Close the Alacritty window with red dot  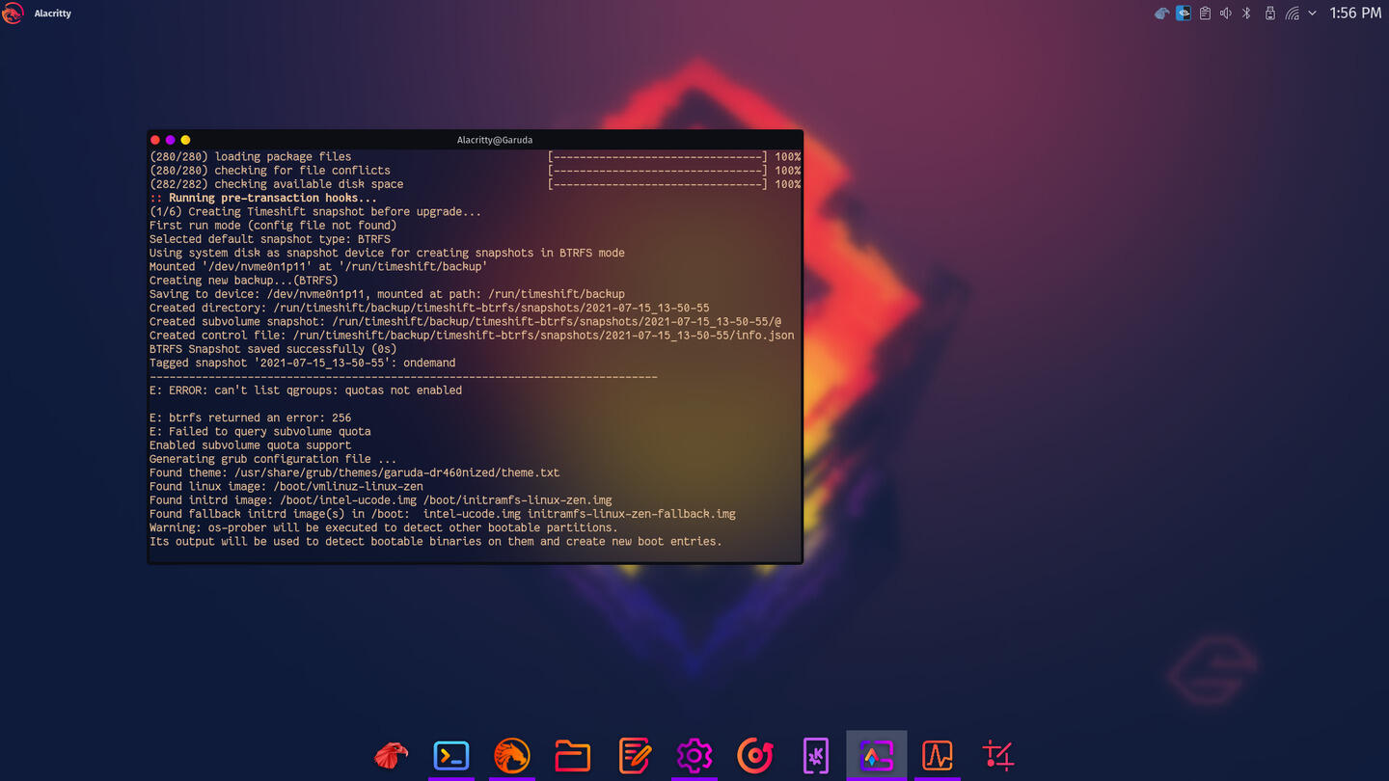(155, 140)
